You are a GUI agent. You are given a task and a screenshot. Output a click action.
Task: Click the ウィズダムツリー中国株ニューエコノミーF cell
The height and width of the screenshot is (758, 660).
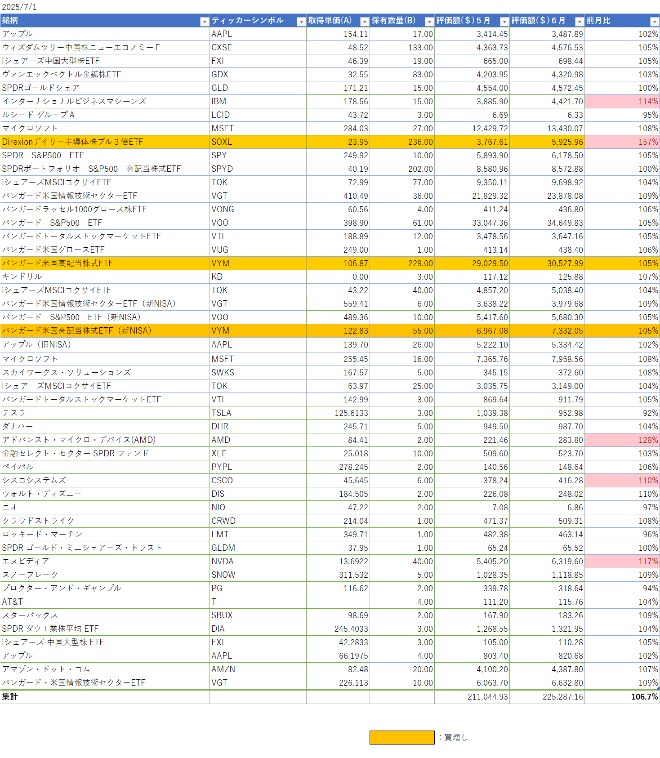click(105, 48)
